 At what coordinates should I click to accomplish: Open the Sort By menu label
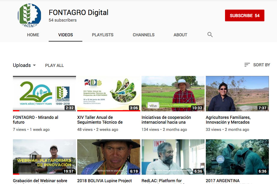[x=262, y=65]
